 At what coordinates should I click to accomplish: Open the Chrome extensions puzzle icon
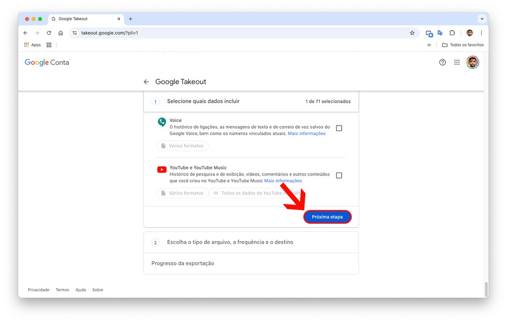pyautogui.click(x=452, y=33)
